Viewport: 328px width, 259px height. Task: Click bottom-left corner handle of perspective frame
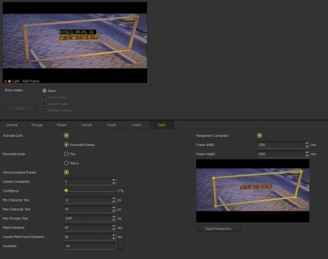216,206
